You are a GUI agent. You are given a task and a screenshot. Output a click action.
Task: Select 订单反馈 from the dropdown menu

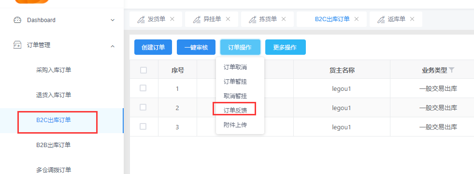[235, 110]
